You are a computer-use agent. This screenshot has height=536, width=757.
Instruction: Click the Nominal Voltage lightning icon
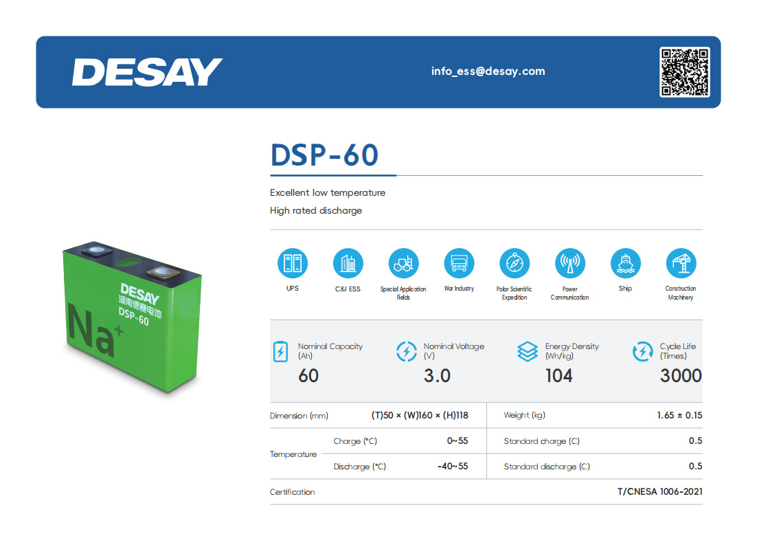[407, 351]
